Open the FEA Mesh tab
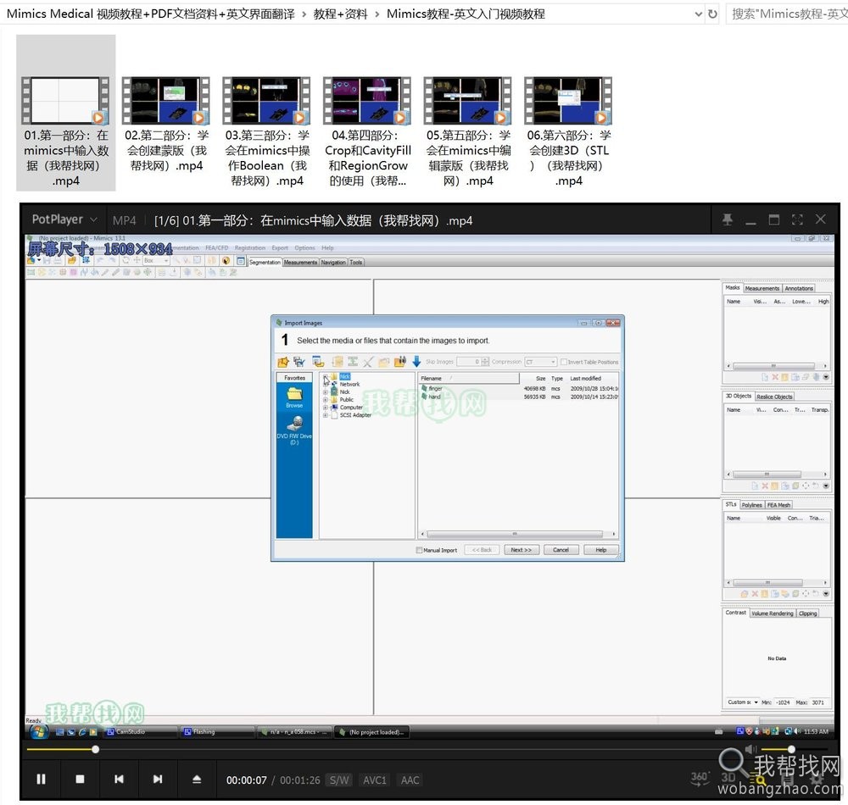This screenshot has width=848, height=805. [778, 505]
